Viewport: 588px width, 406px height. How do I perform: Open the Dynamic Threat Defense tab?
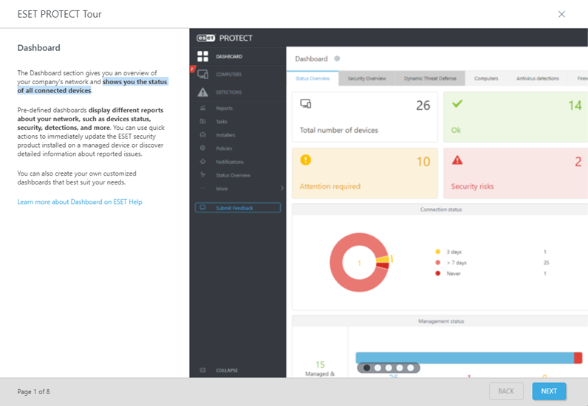430,78
